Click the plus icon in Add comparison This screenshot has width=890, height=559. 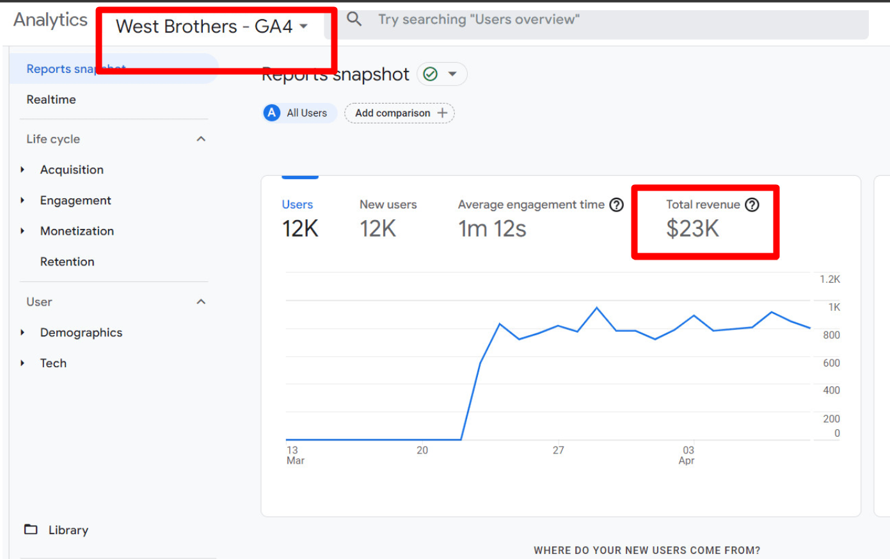pyautogui.click(x=442, y=113)
